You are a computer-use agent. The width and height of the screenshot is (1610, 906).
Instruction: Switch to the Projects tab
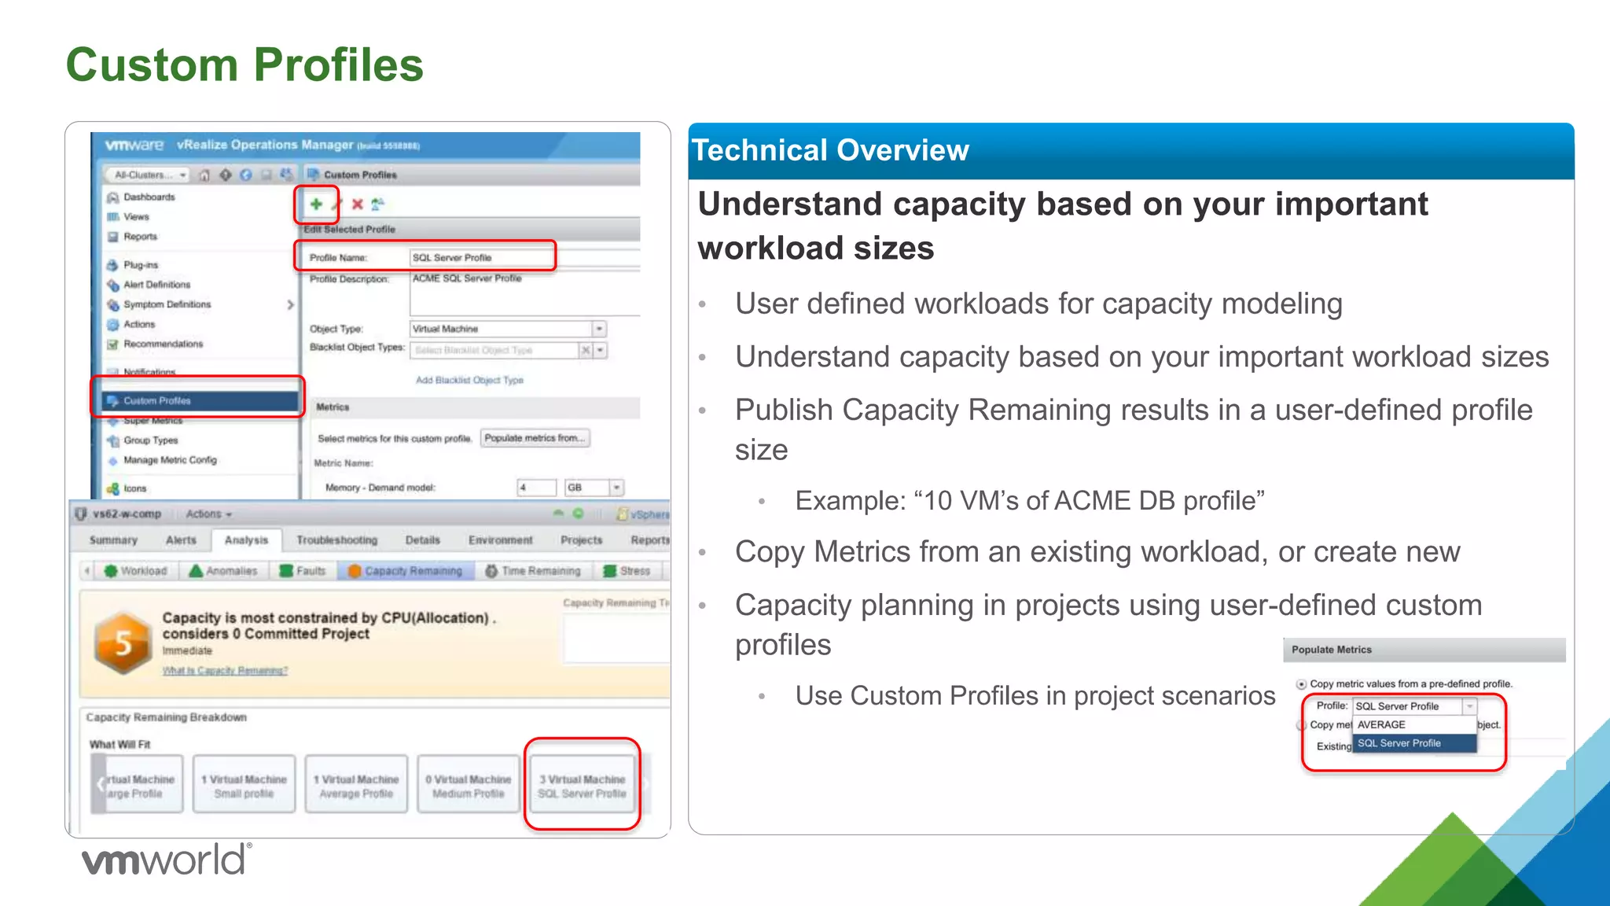point(581,540)
